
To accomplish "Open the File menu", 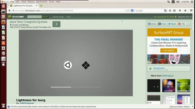I will (12, 2).
